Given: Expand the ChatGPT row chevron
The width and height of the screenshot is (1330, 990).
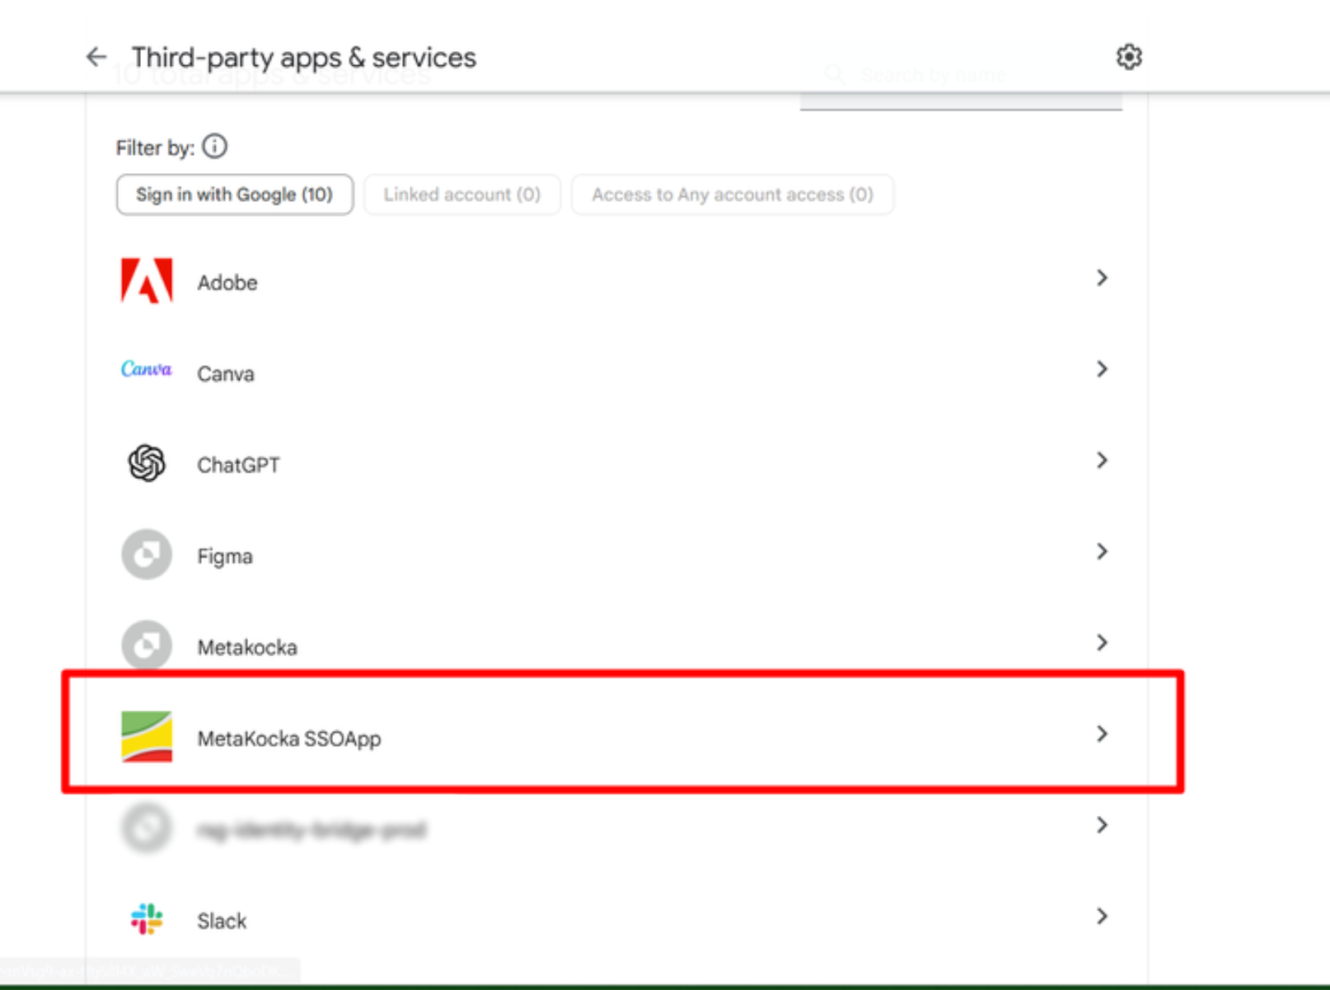Looking at the screenshot, I should pos(1102,460).
